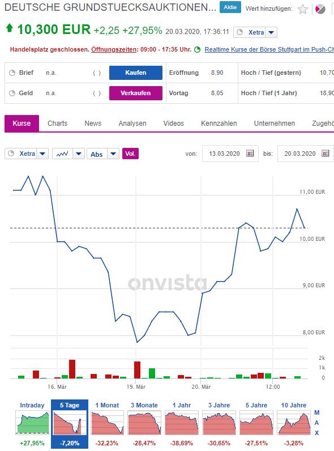
Task: Select the 3 Monate timeframe thumbnail
Action: tap(144, 423)
